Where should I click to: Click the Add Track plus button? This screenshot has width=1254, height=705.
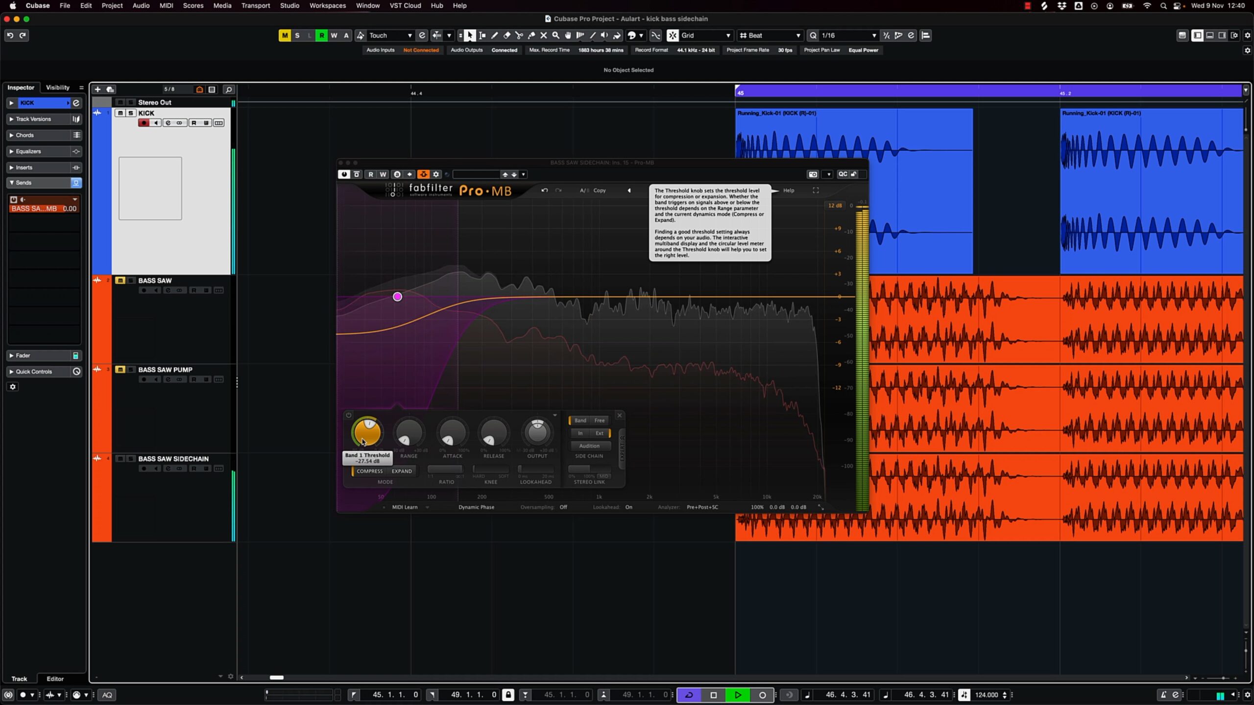click(x=97, y=89)
